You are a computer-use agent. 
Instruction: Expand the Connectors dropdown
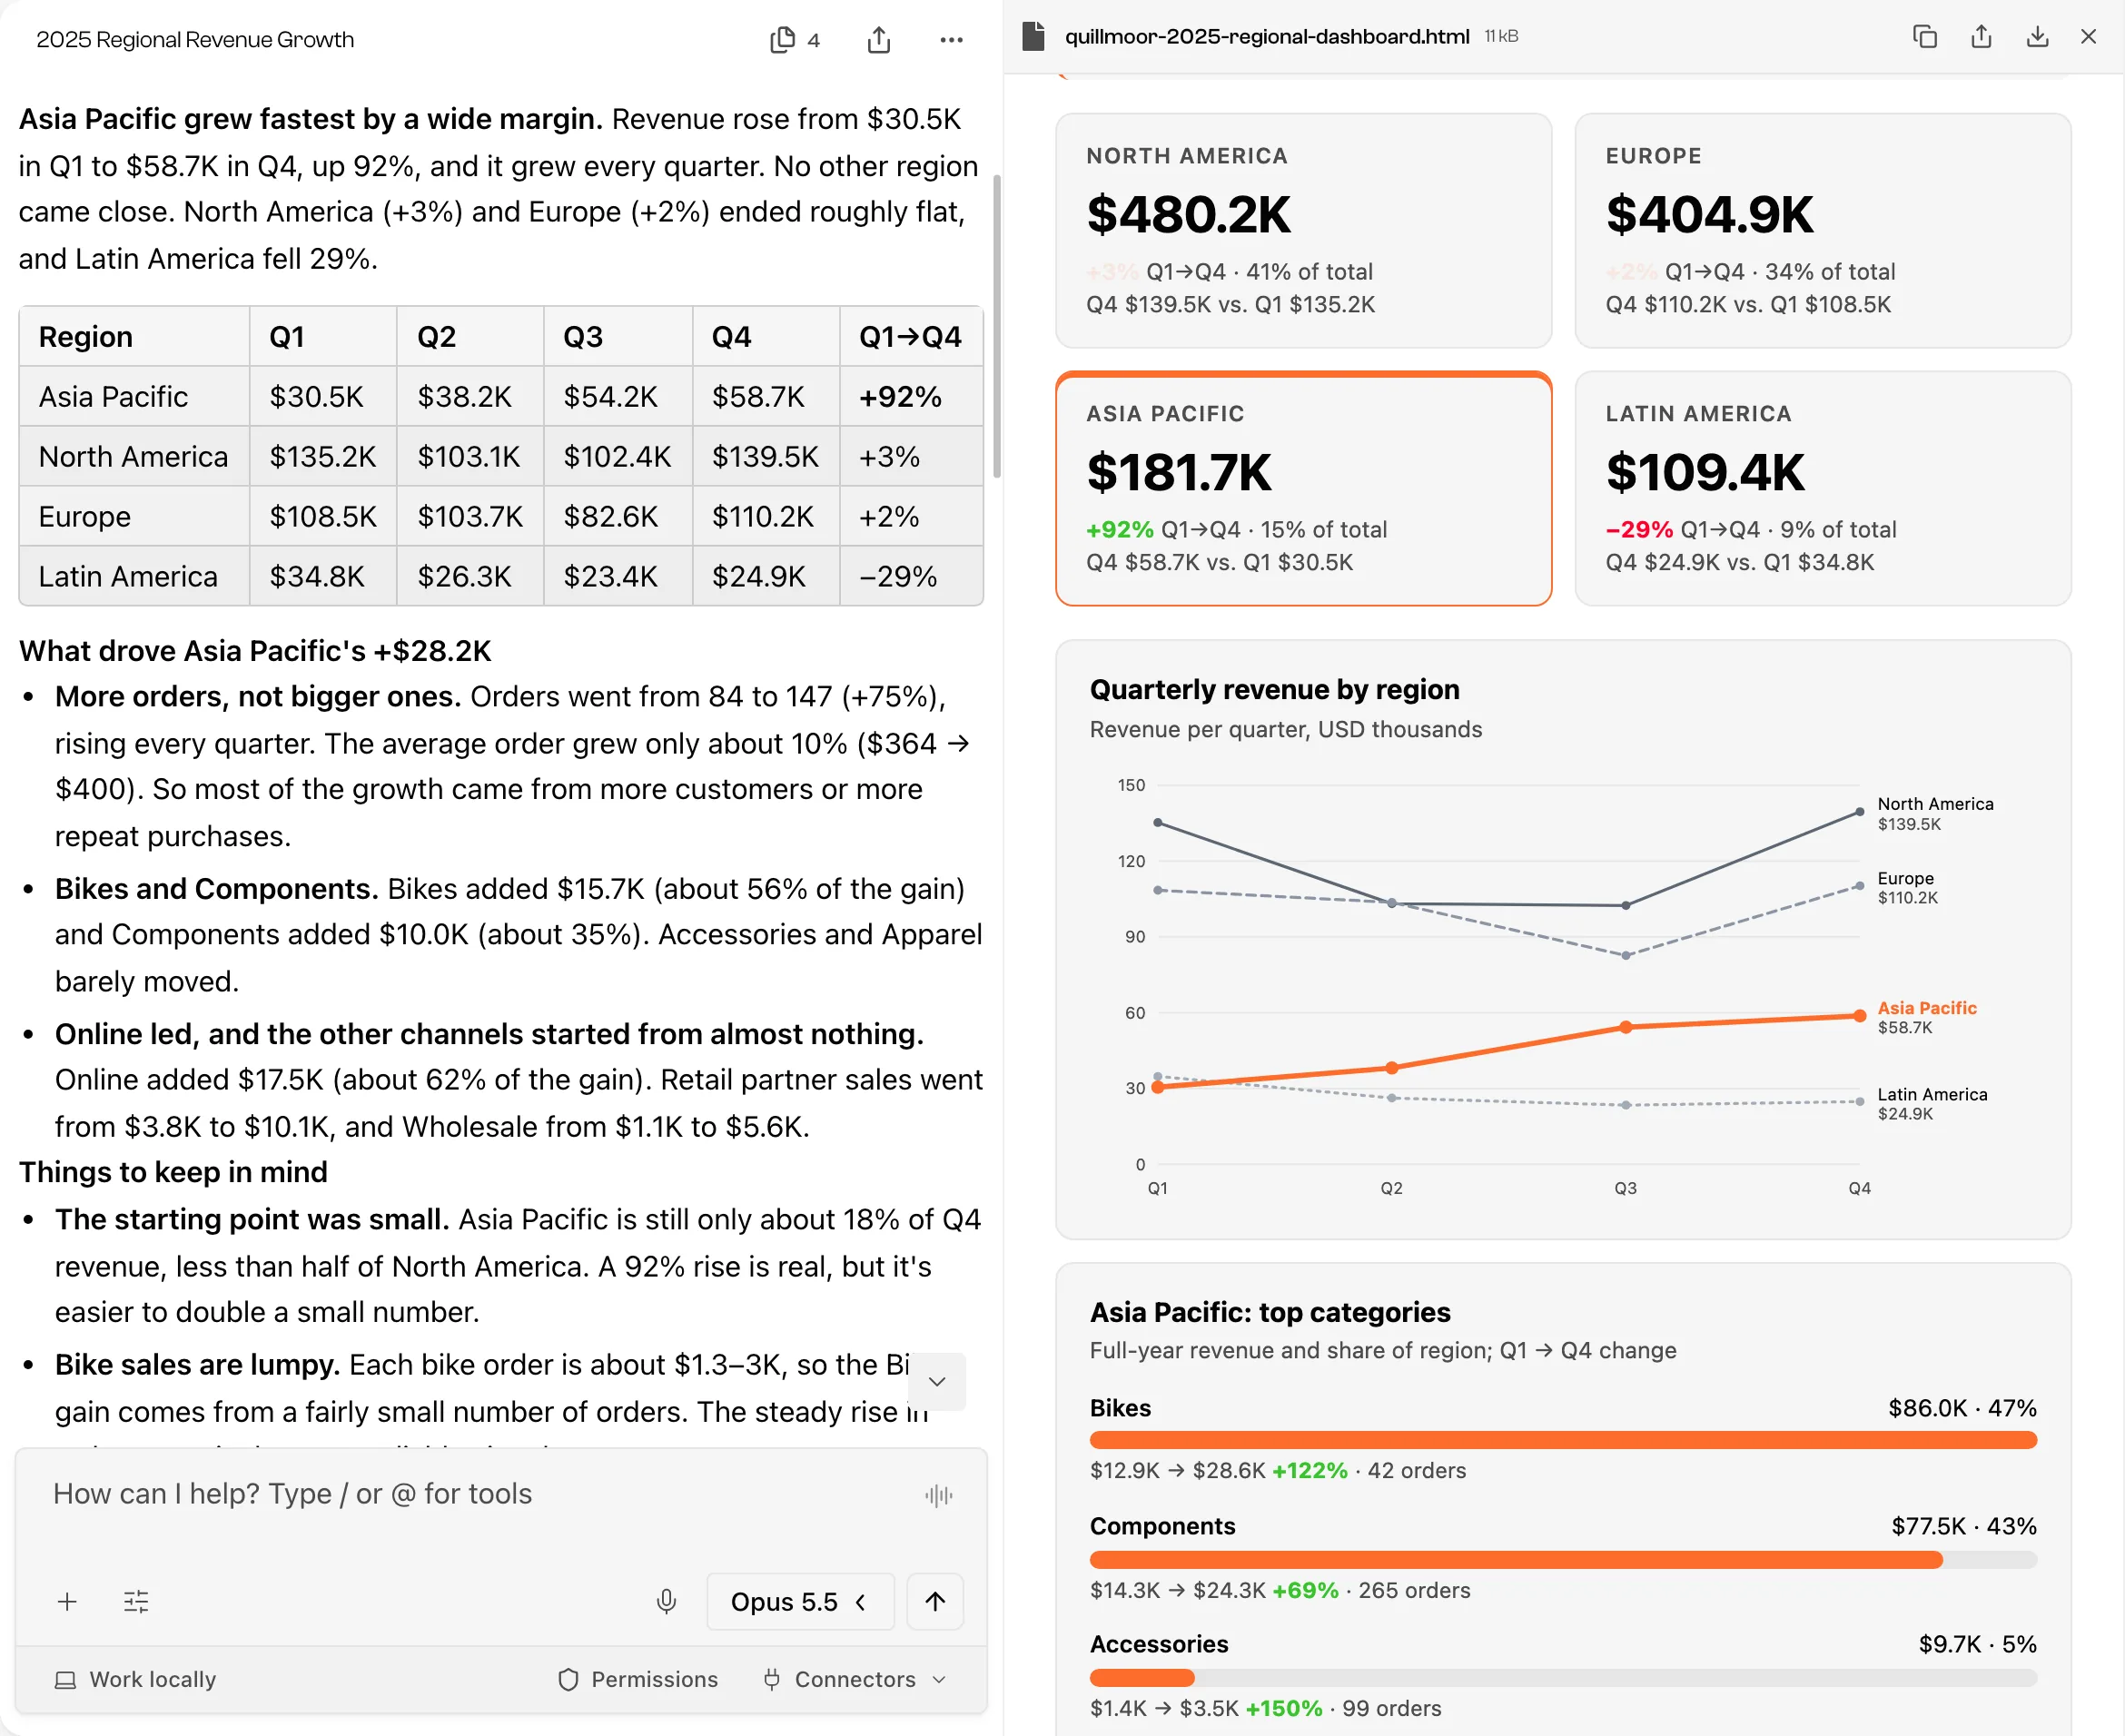tap(854, 1679)
